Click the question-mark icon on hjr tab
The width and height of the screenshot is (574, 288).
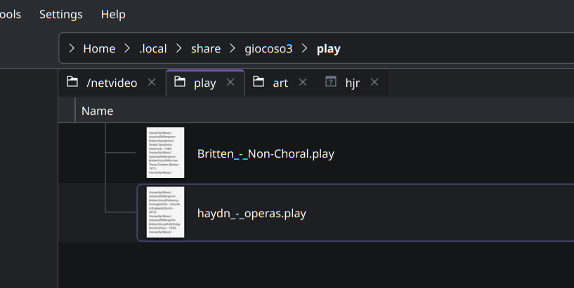[331, 82]
